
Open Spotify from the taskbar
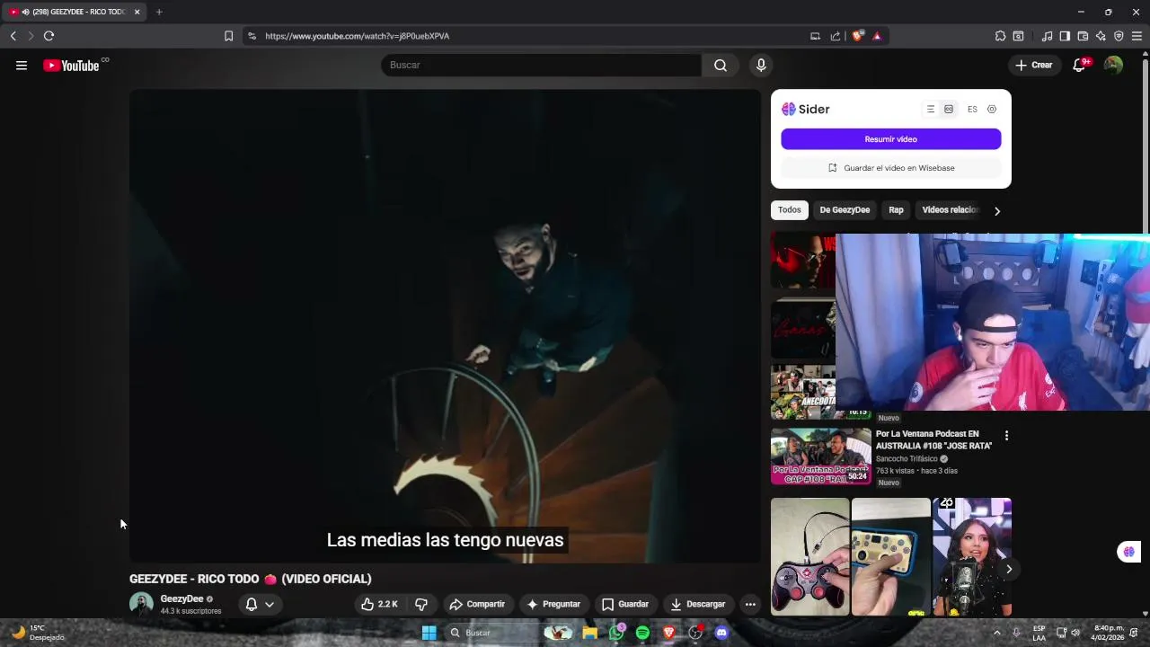tap(642, 633)
